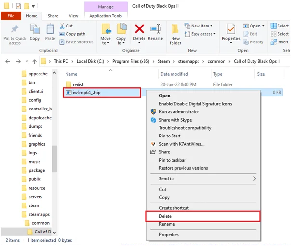Click the Copy to icon

121,29
